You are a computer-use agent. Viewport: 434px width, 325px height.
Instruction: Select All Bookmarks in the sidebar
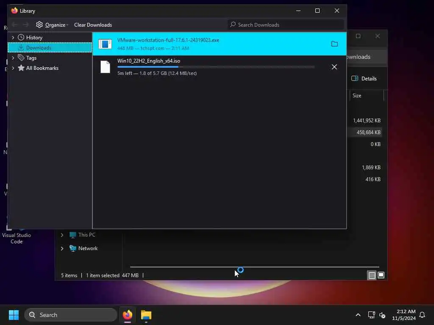click(x=42, y=68)
